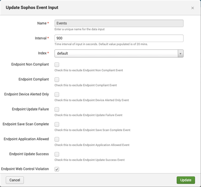Click the Name field containing Events

119,23
